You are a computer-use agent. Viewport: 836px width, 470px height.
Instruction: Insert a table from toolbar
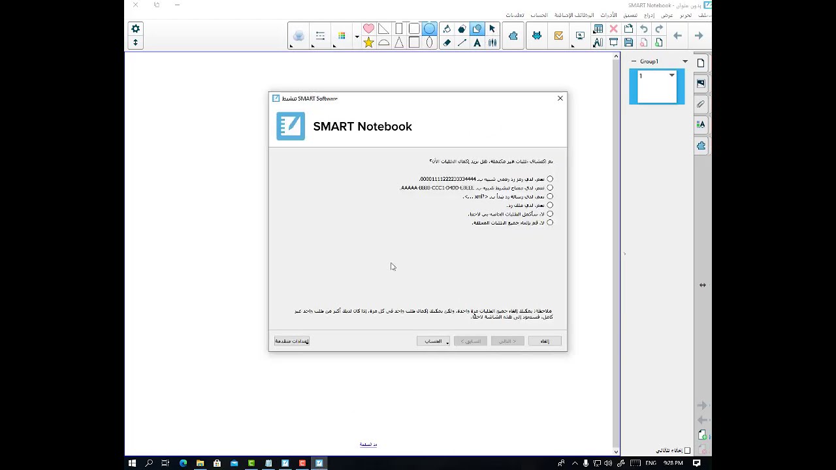pos(598,29)
